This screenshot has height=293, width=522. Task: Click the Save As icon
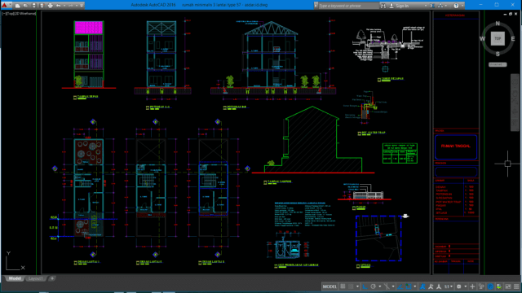click(42, 6)
